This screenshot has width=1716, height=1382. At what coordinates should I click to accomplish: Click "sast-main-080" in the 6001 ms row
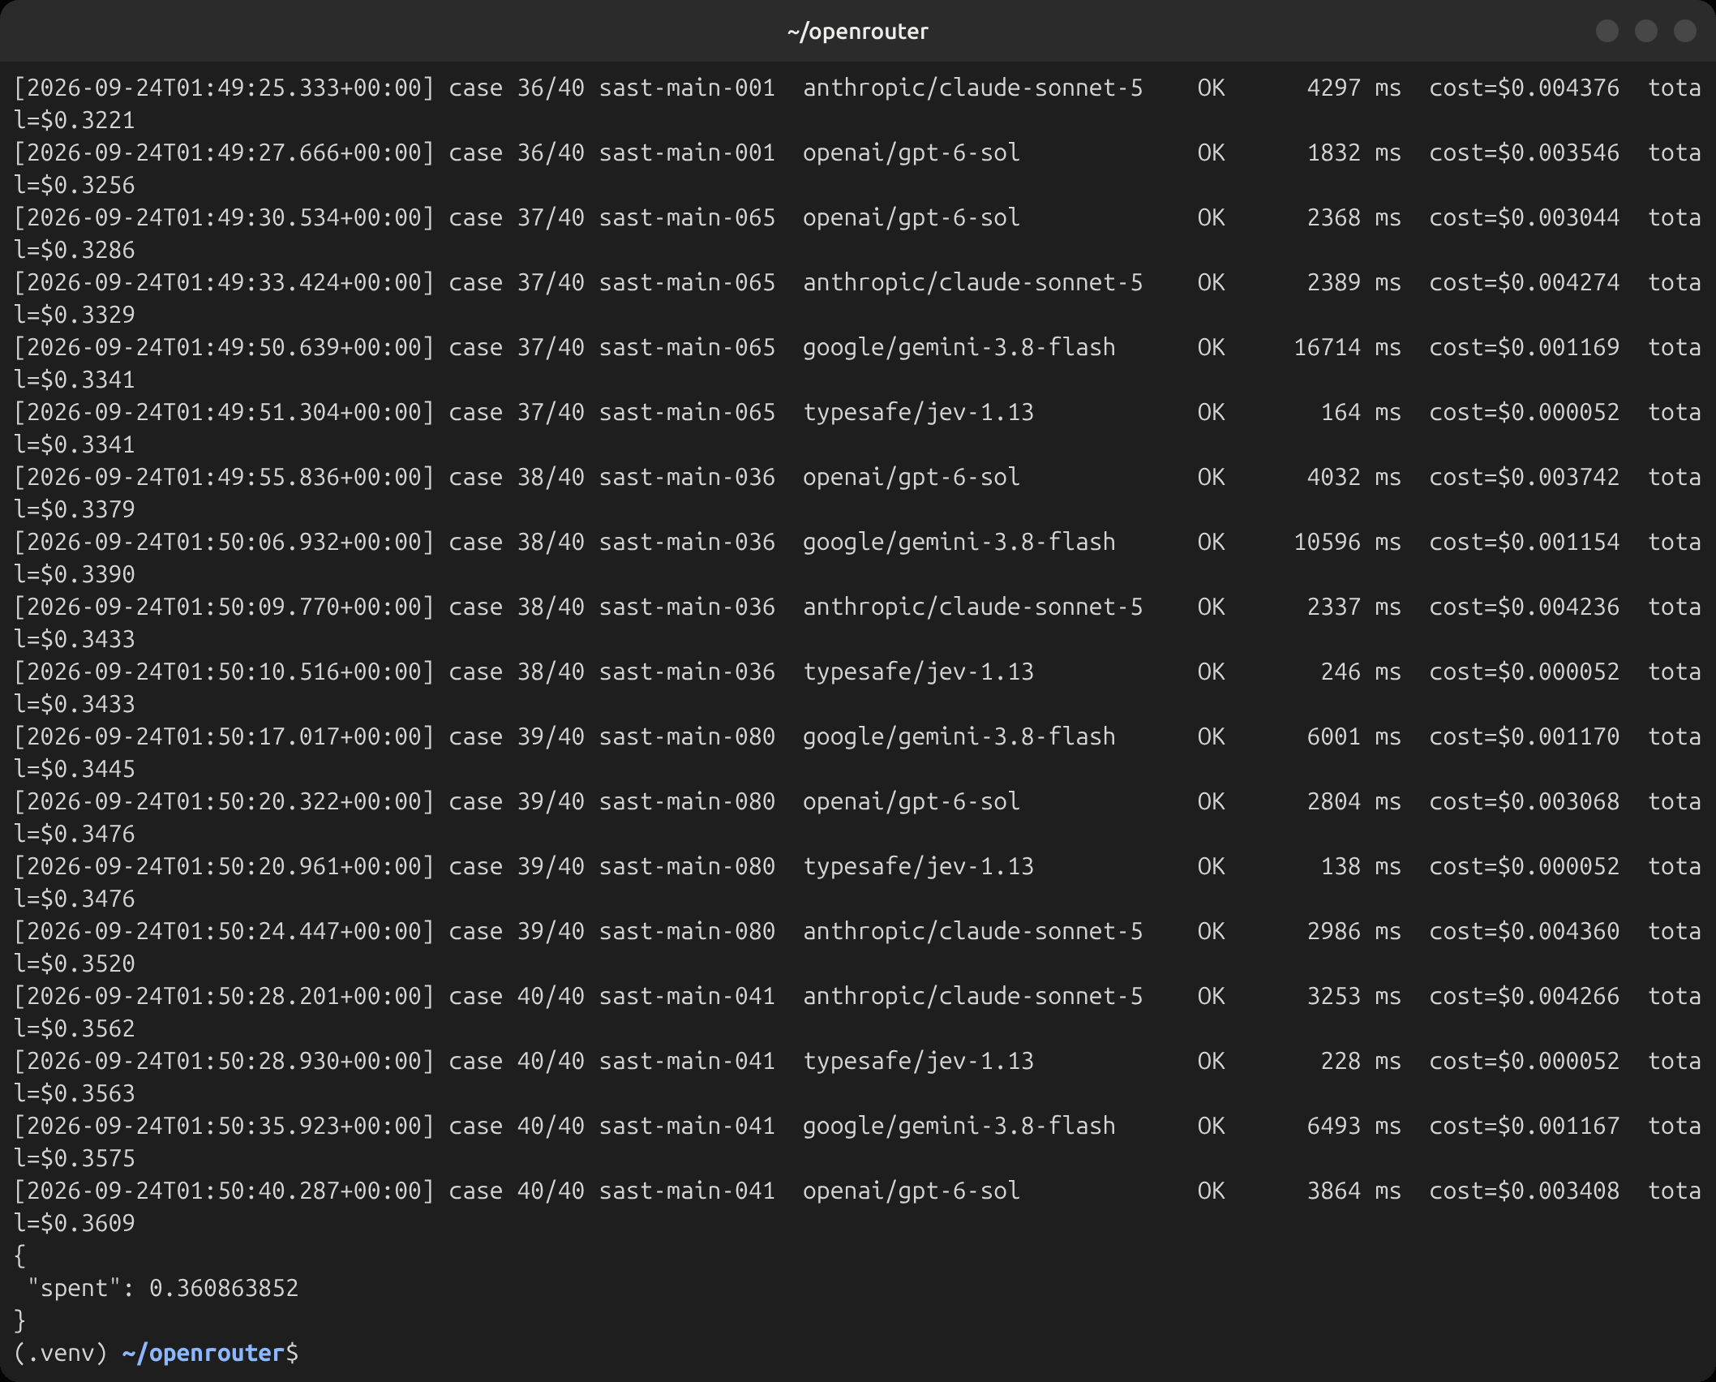point(687,736)
